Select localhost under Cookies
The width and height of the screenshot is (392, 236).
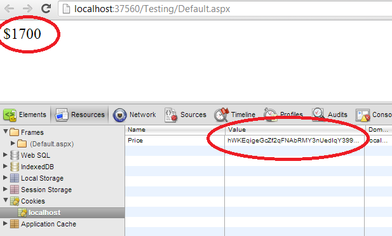(x=44, y=212)
